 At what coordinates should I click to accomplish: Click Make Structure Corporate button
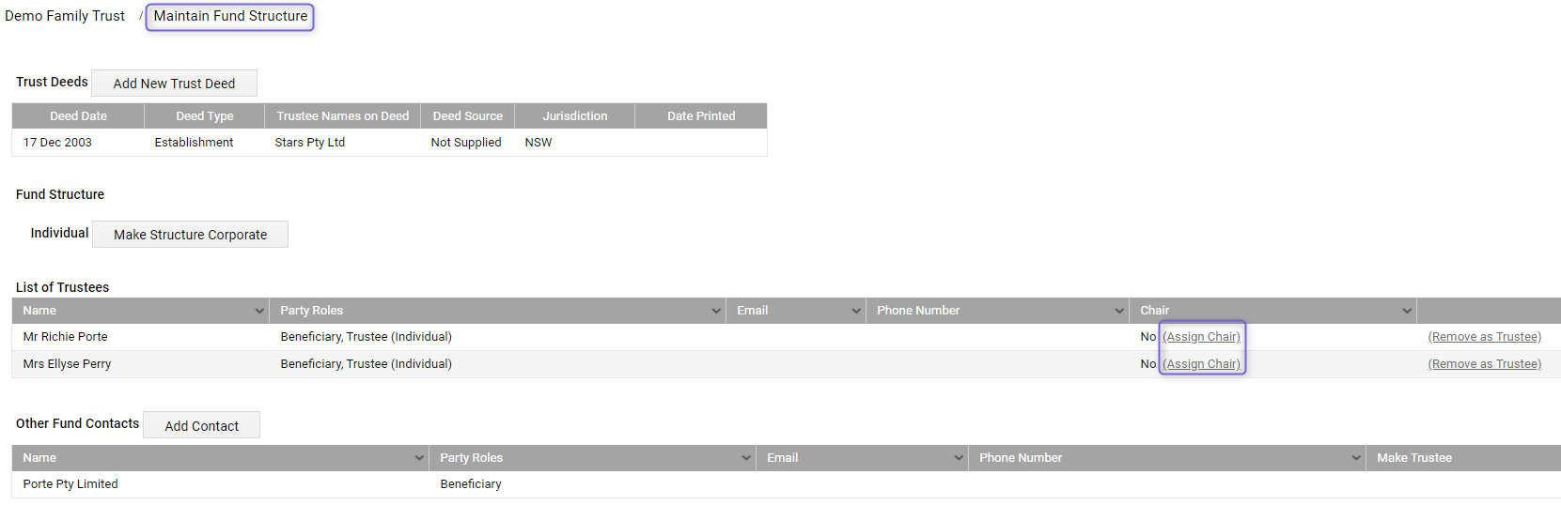[190, 235]
